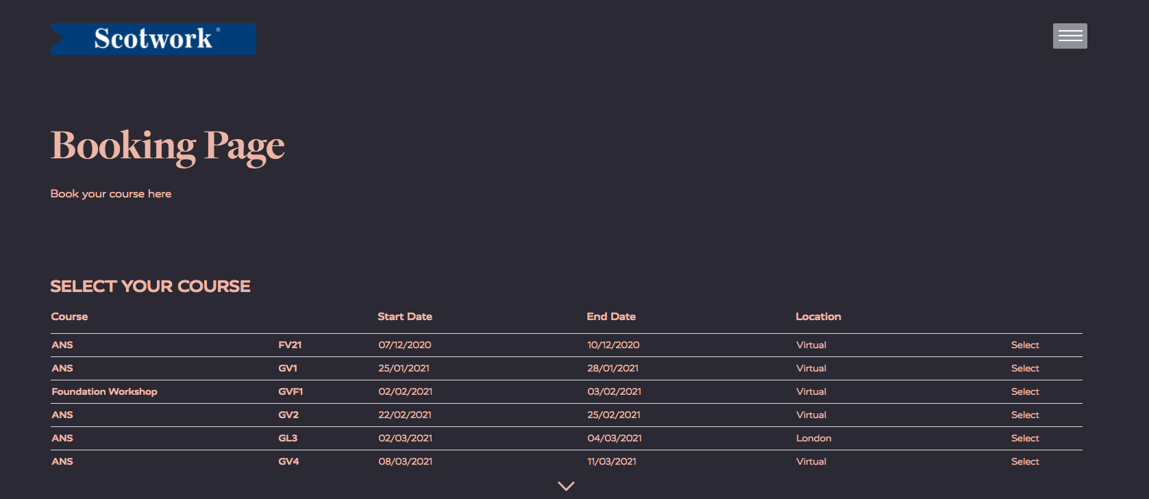Click the Foundation Workshop course name

click(104, 391)
